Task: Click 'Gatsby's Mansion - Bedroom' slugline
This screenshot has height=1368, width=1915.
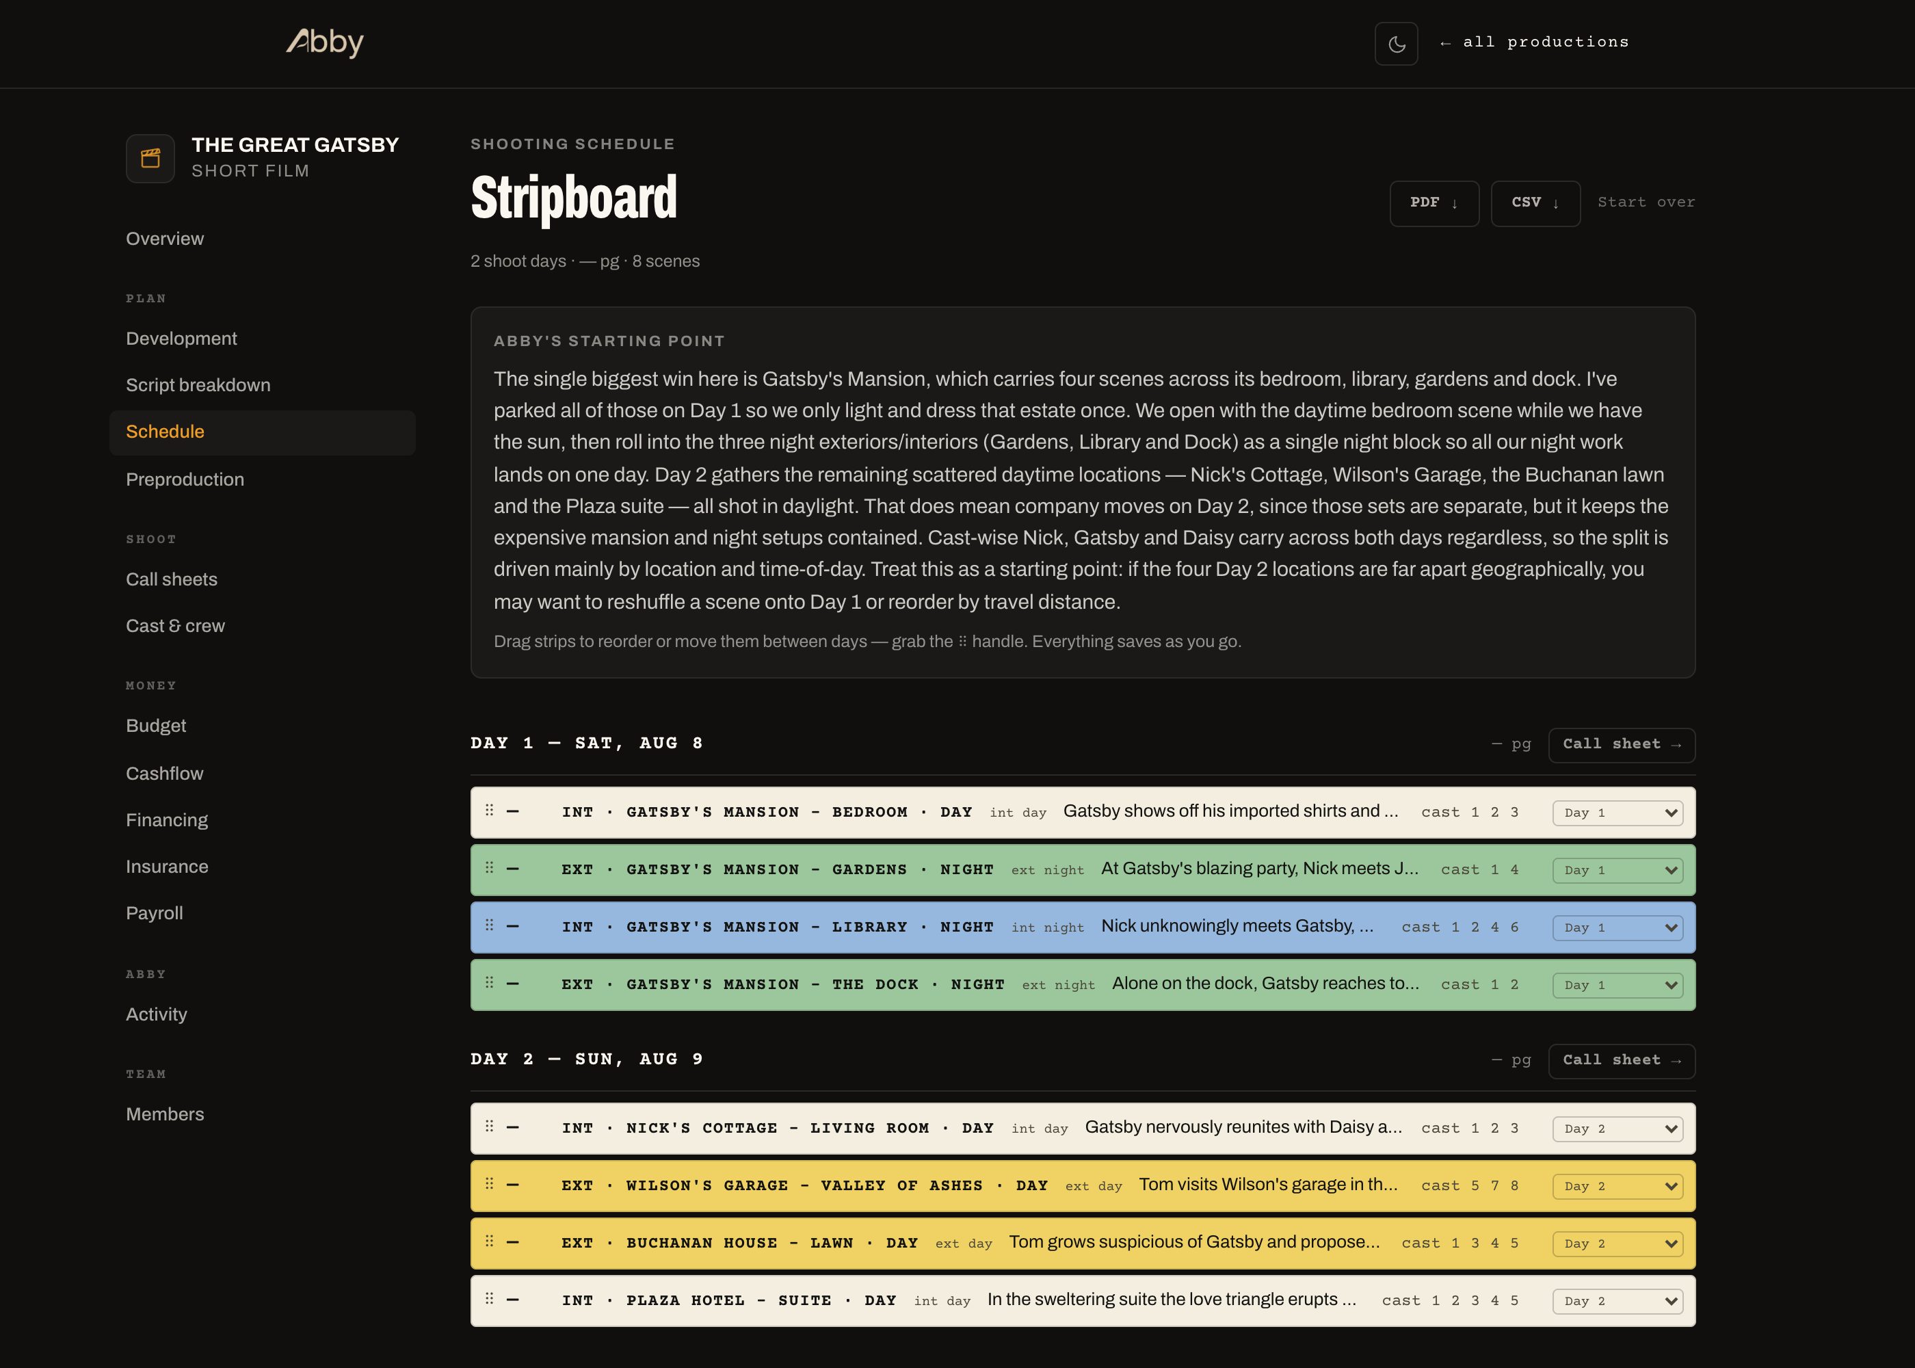Action: click(767, 812)
